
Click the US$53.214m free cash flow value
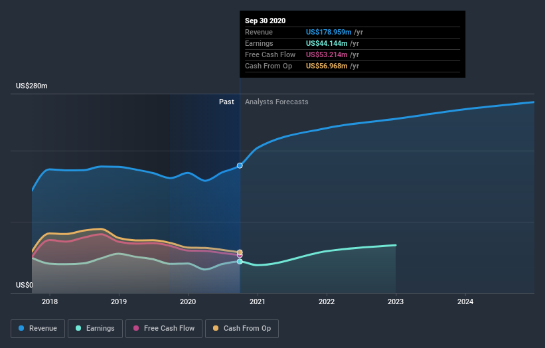click(327, 54)
